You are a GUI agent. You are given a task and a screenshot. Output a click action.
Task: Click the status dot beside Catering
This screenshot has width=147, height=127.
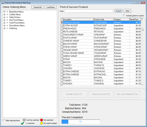click(x=7, y=28)
